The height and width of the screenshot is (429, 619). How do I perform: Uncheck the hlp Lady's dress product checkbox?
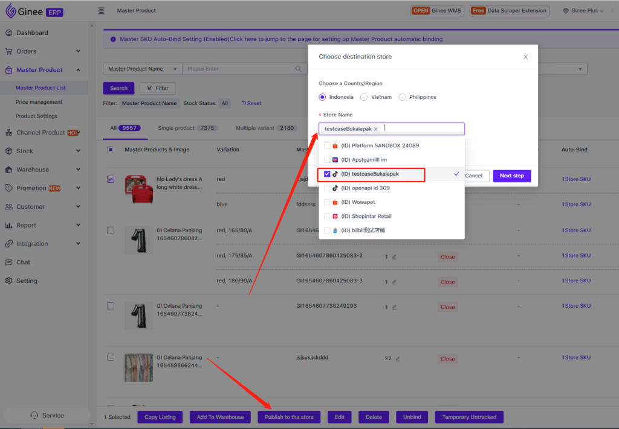click(x=111, y=179)
